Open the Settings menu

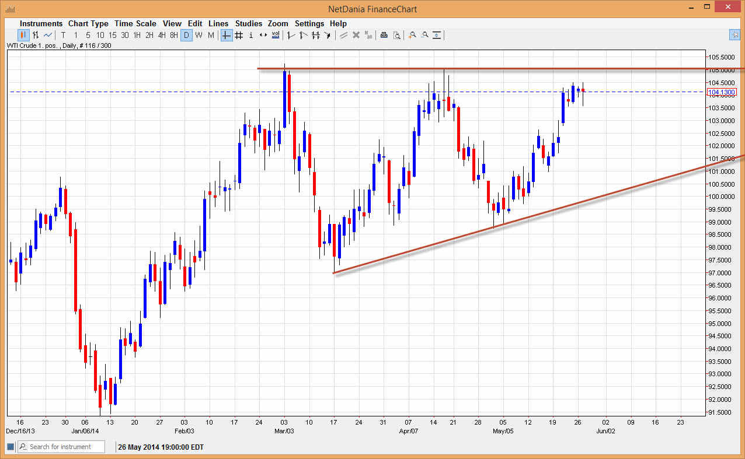pos(309,23)
